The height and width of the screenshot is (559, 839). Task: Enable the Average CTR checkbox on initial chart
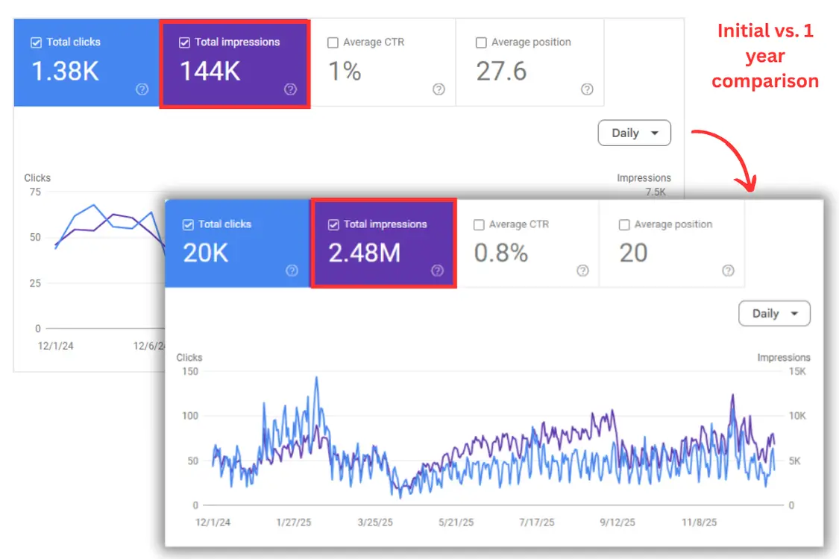(x=333, y=42)
